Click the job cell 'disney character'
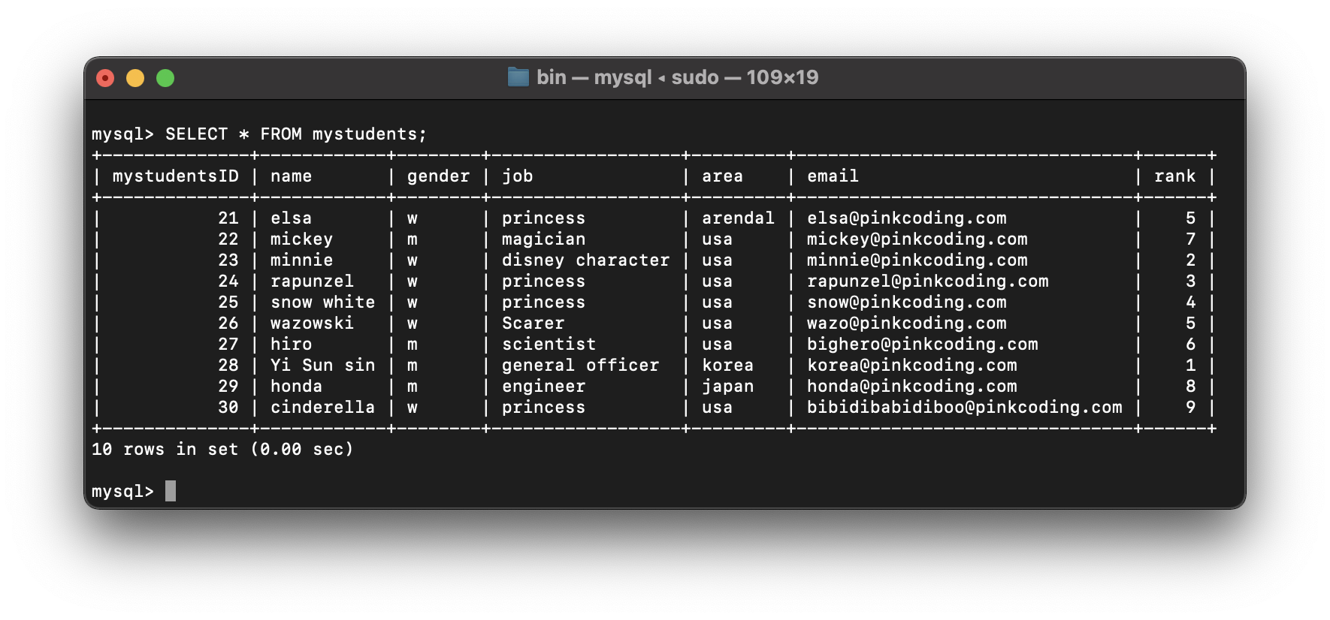 585,260
